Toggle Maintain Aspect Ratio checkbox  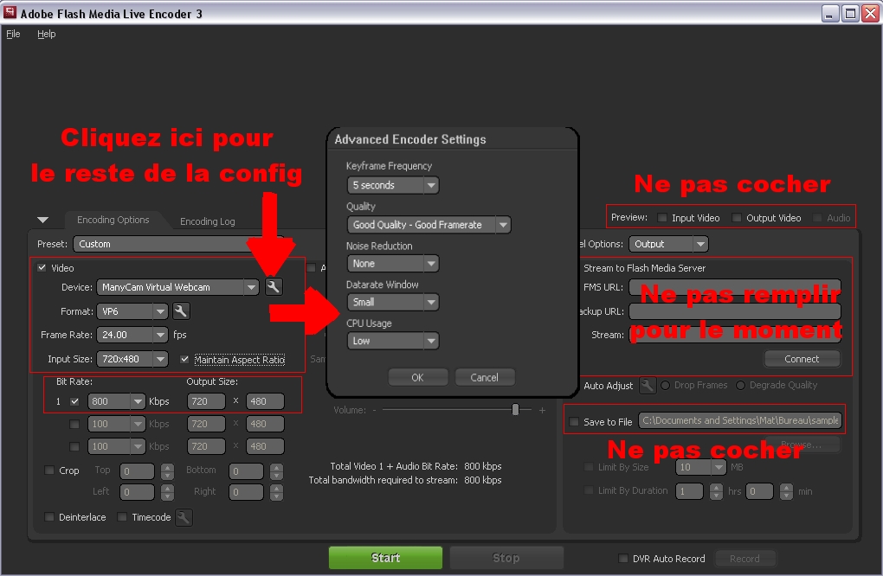point(184,359)
